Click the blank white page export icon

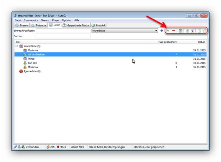pos(199,31)
